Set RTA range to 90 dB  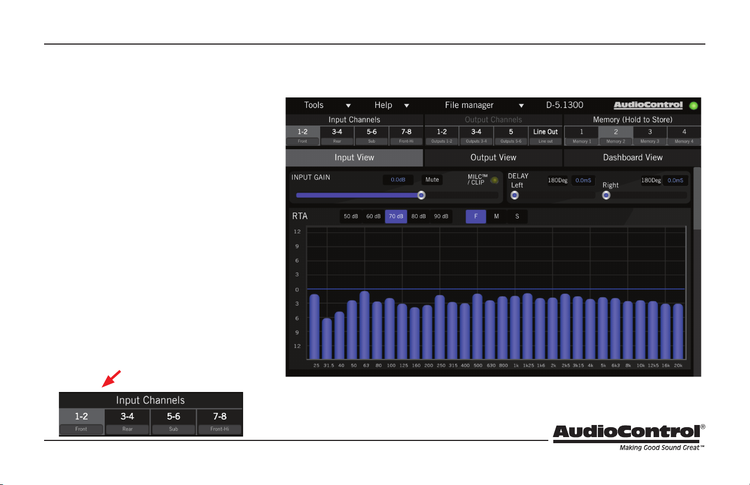pos(441,216)
